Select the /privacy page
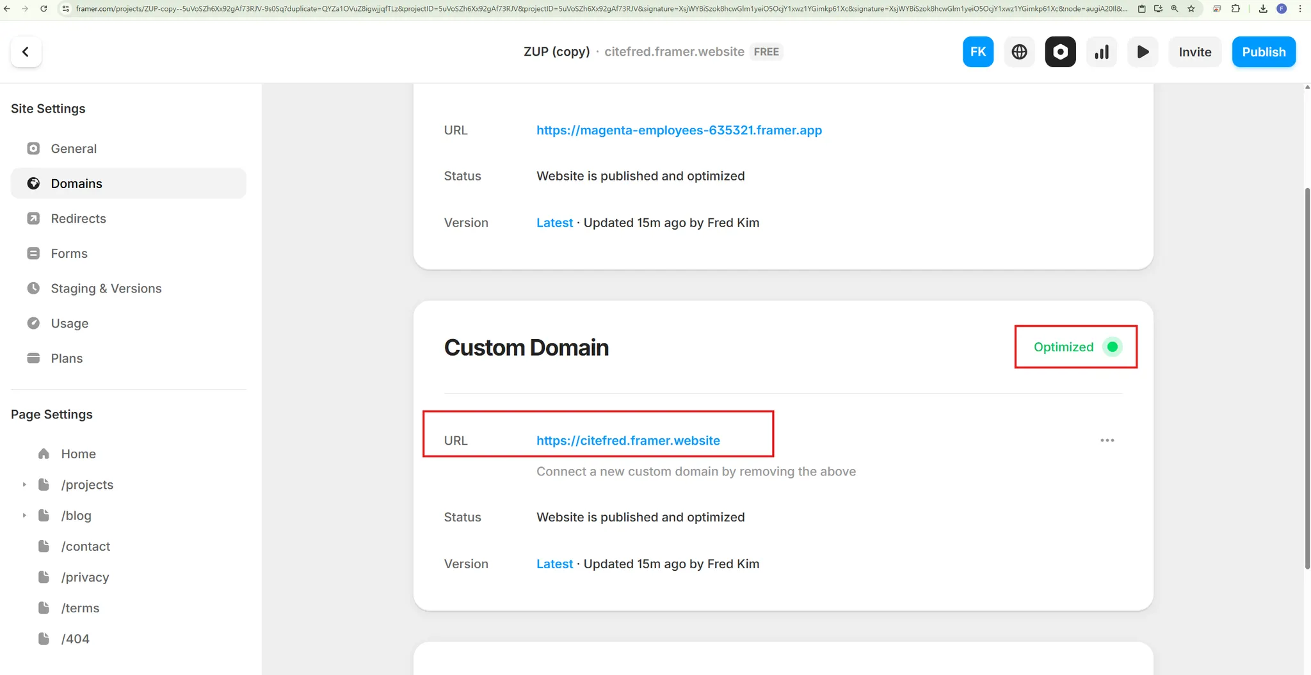This screenshot has width=1311, height=675. coord(85,577)
